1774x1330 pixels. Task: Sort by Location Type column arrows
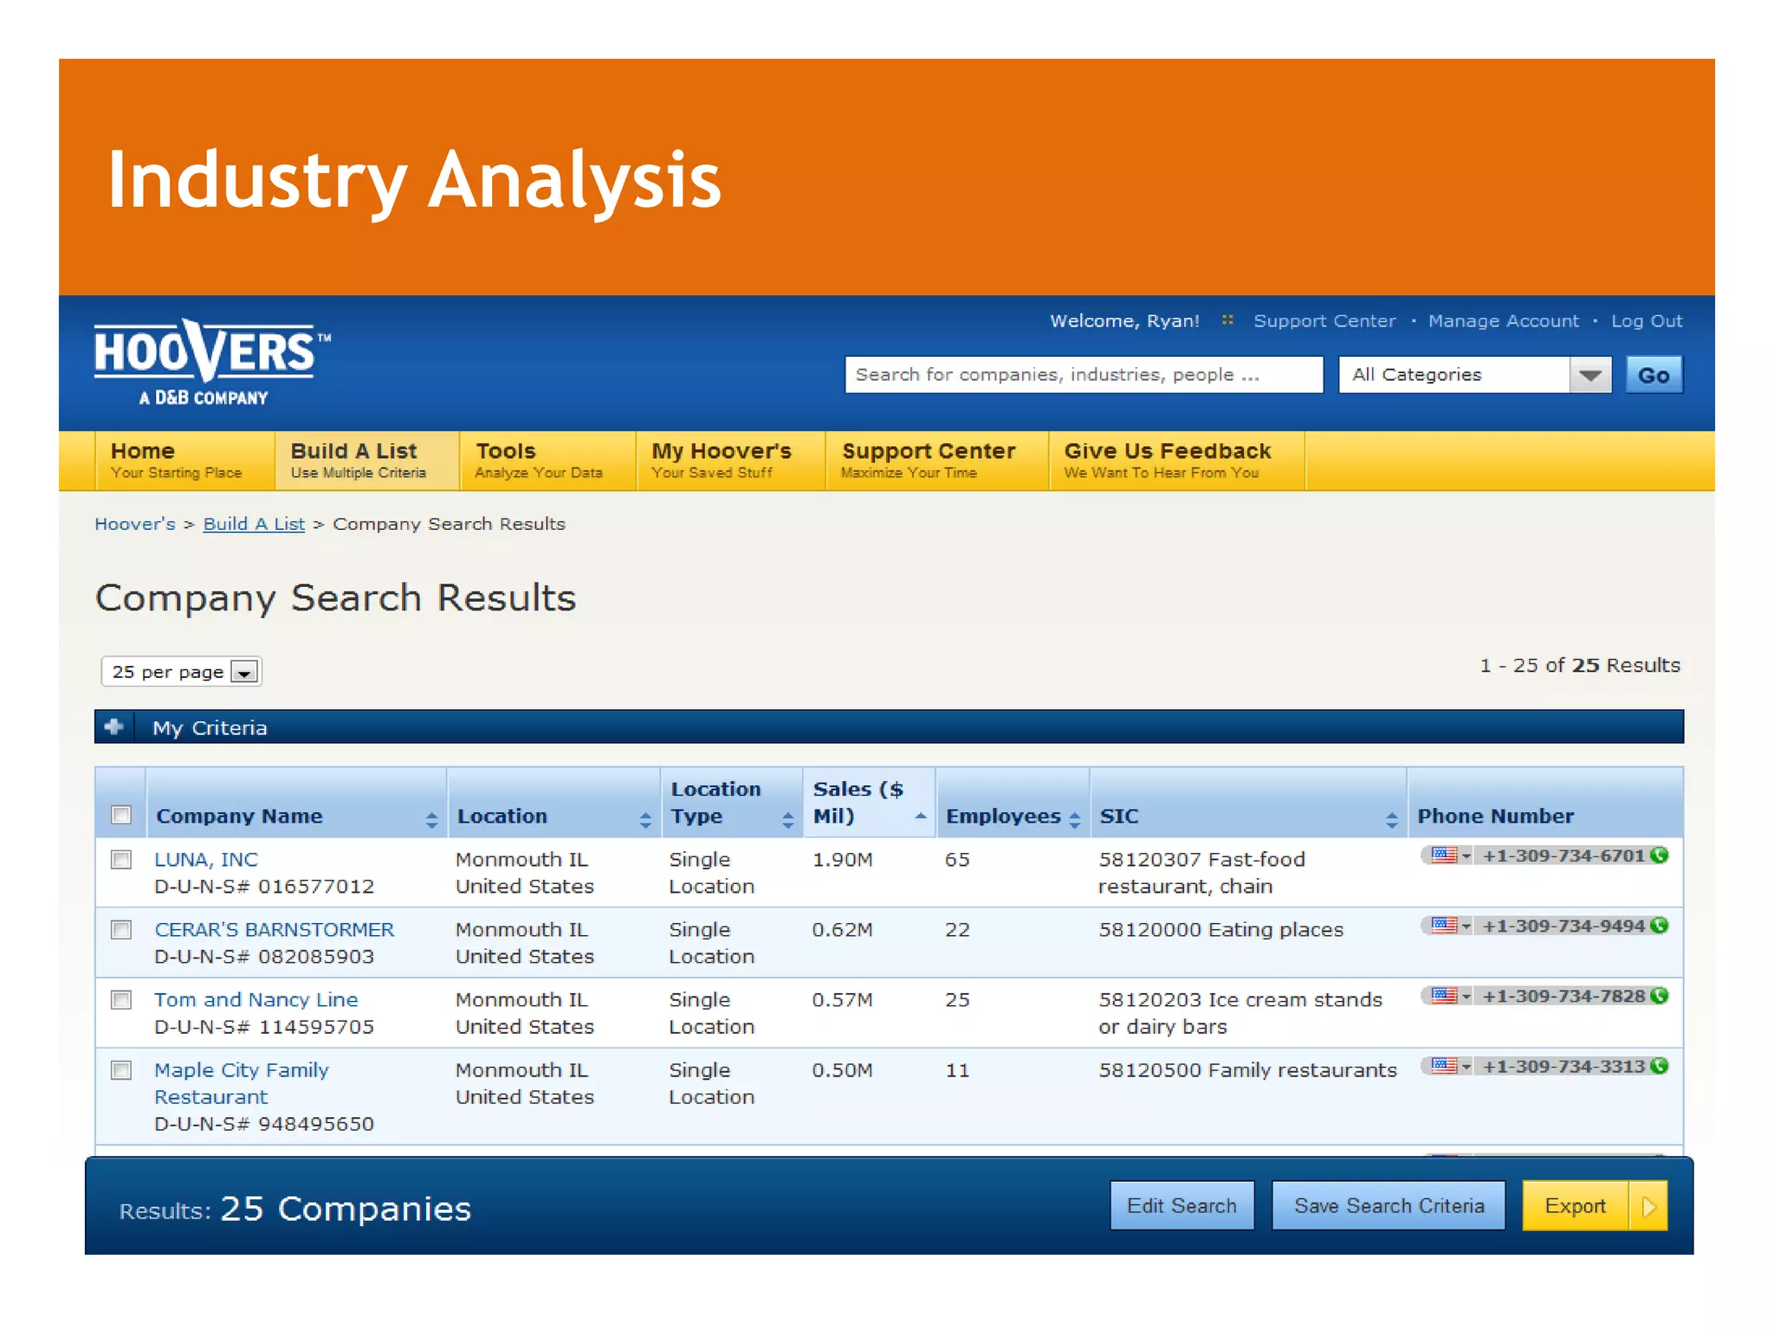787,820
